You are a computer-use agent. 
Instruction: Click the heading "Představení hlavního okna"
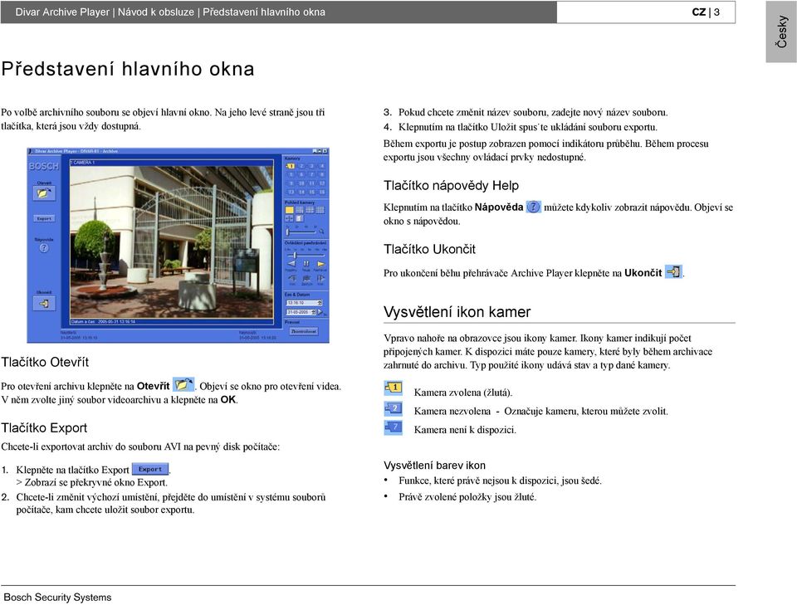click(x=128, y=69)
